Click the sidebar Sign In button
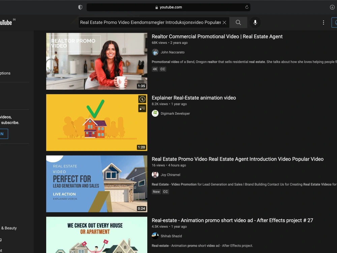The width and height of the screenshot is (337, 253). pos(4,134)
